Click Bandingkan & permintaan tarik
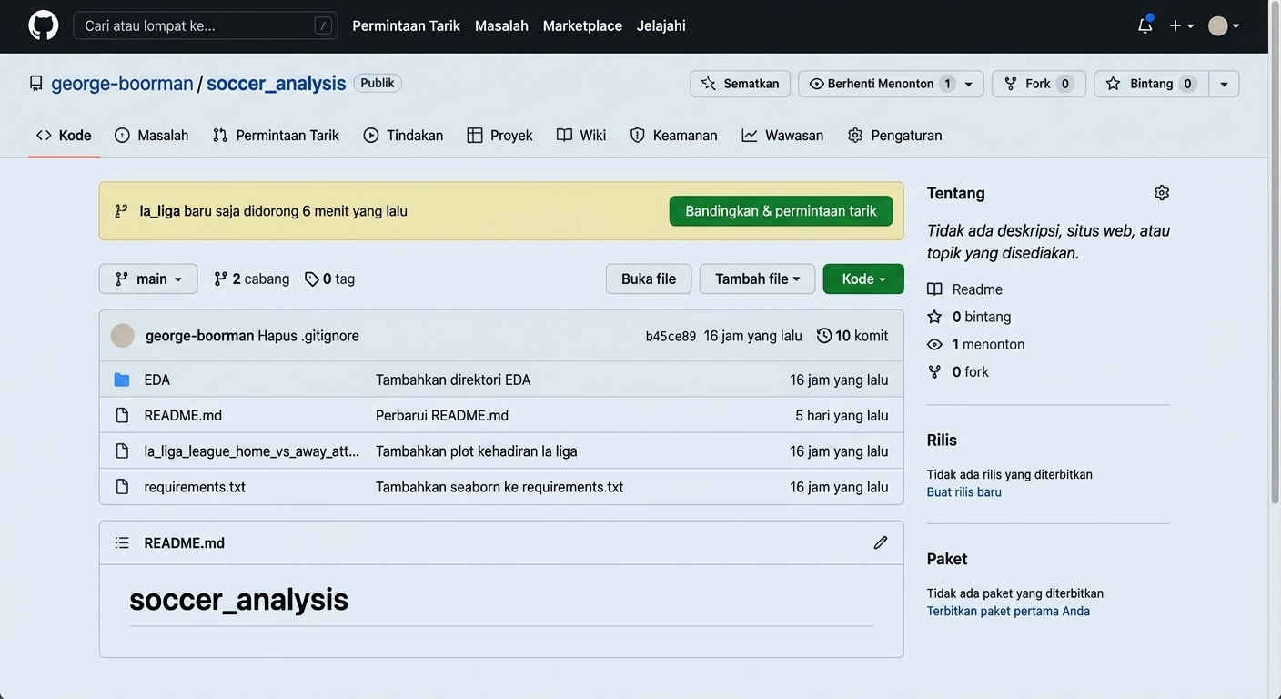Image resolution: width=1281 pixels, height=699 pixels. click(x=781, y=211)
